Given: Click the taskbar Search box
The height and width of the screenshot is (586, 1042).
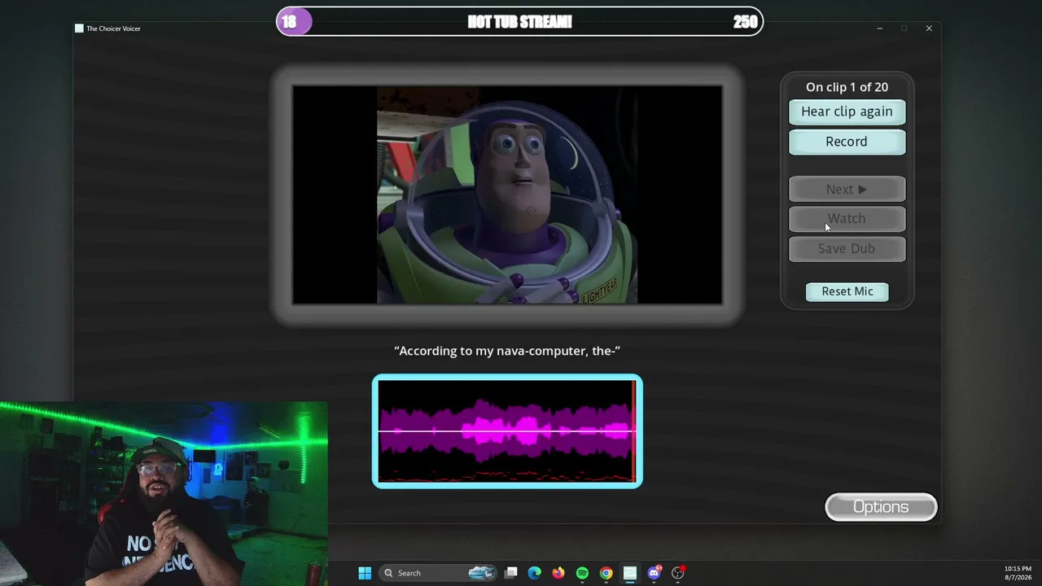Looking at the screenshot, I should (x=439, y=573).
